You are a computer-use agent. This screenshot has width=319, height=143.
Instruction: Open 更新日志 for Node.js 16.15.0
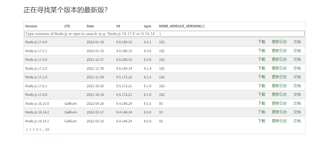tap(279, 103)
